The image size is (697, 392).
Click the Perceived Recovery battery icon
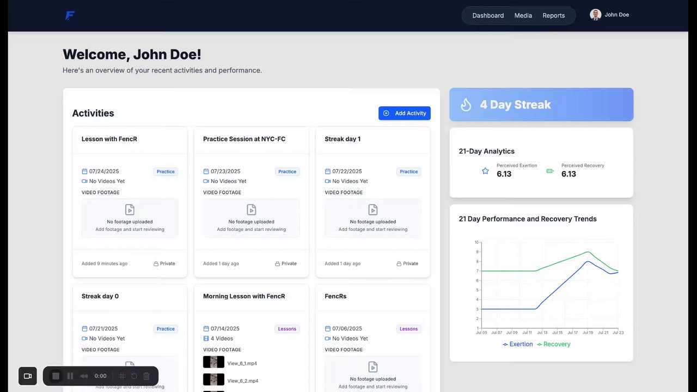coord(550,171)
